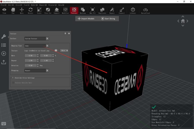Image resolution: width=194 pixels, height=129 pixels.
Task: Activate the Scale tool
Action: (39, 10)
